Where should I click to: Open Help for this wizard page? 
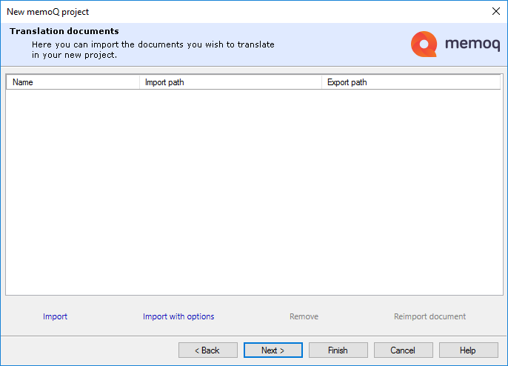[467, 350]
